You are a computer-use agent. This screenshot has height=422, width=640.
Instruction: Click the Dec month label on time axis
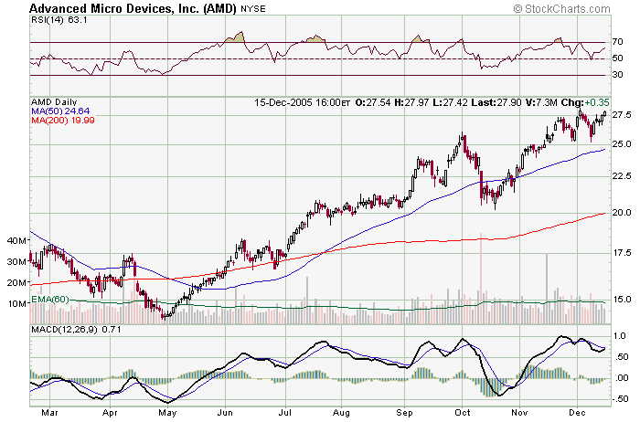[x=578, y=413]
